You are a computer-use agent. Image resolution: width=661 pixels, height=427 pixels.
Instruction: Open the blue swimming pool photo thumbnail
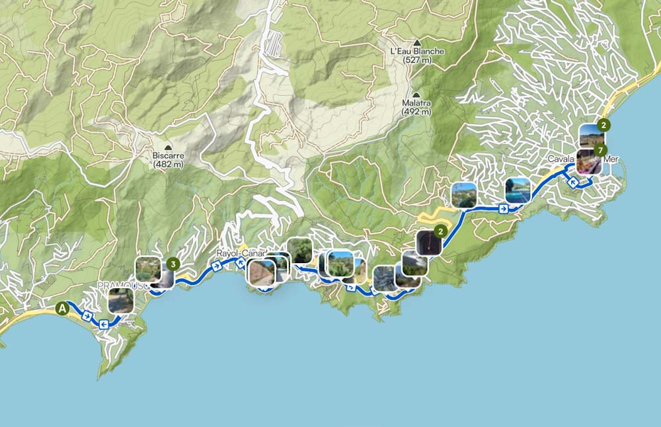[518, 190]
